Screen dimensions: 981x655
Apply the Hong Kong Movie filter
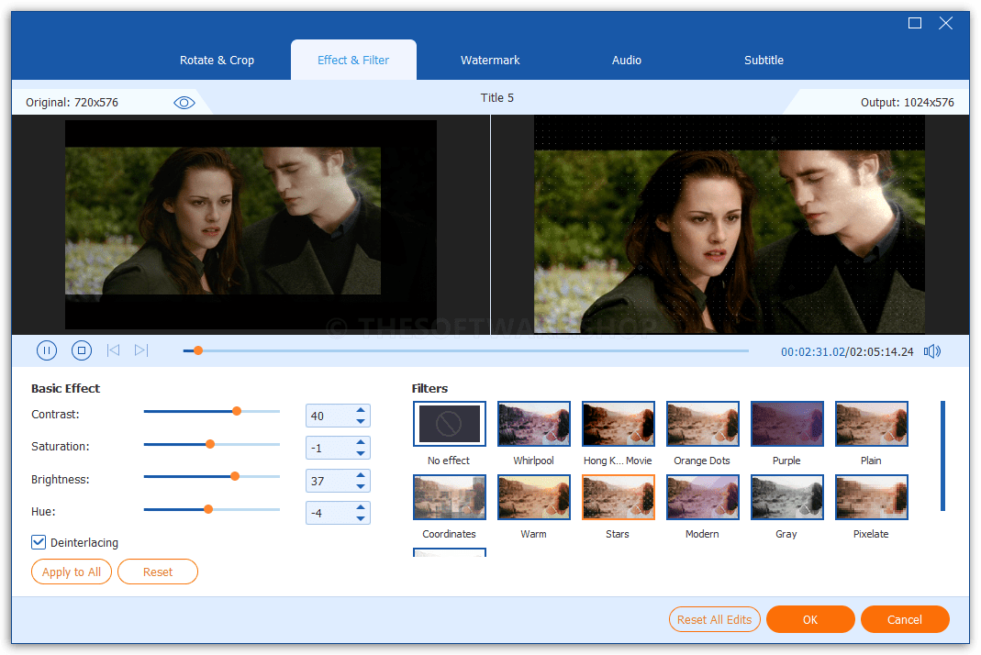tap(619, 424)
